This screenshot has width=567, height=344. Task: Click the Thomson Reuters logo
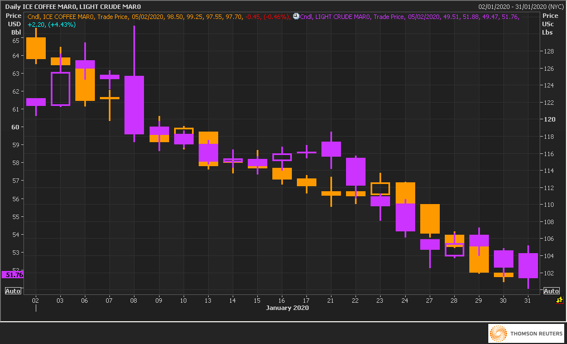[526, 333]
